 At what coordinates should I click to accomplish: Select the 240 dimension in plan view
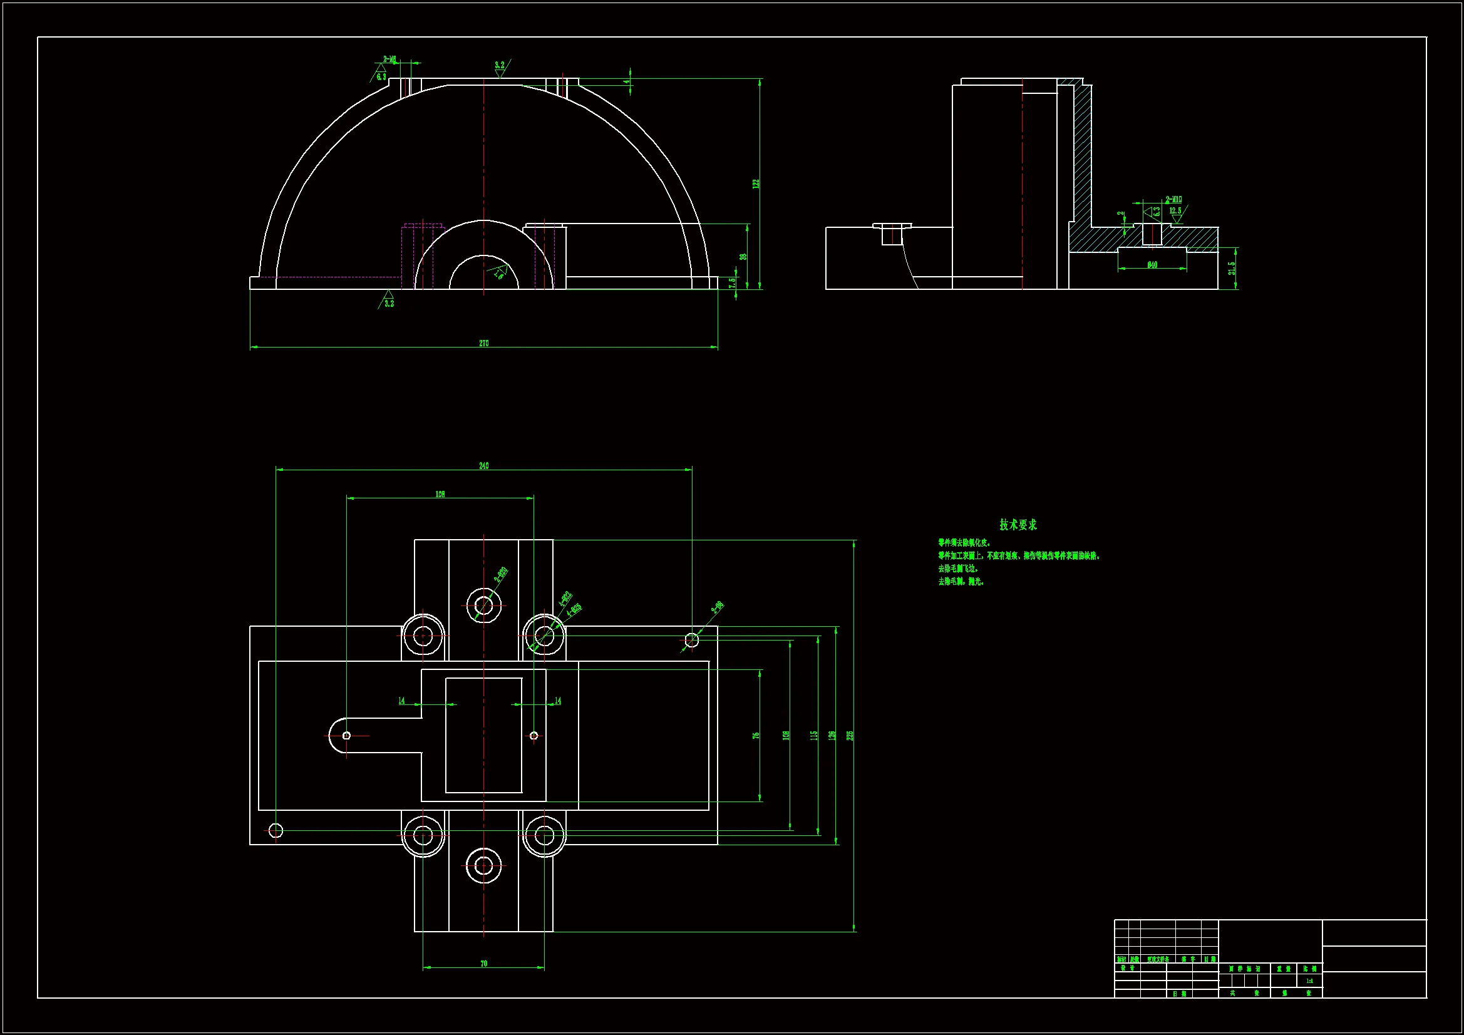[x=483, y=465]
